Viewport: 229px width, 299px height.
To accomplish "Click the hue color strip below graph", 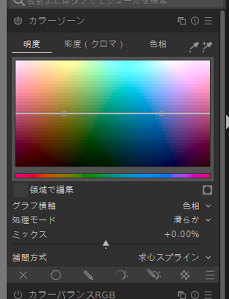I will [113, 176].
